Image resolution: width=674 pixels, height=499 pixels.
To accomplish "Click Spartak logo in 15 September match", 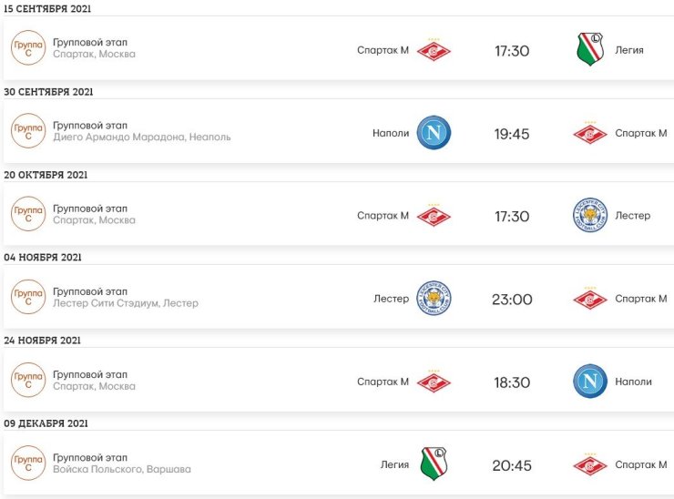I will (434, 50).
